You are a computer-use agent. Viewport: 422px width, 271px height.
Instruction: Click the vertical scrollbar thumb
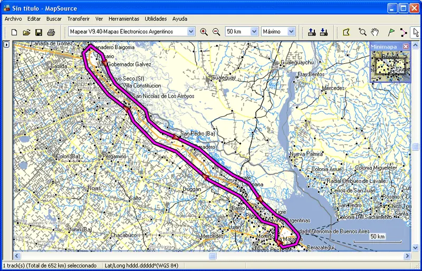tap(415, 147)
